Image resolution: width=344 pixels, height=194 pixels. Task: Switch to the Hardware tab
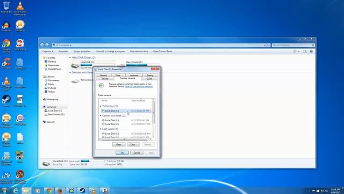pyautogui.click(x=134, y=75)
